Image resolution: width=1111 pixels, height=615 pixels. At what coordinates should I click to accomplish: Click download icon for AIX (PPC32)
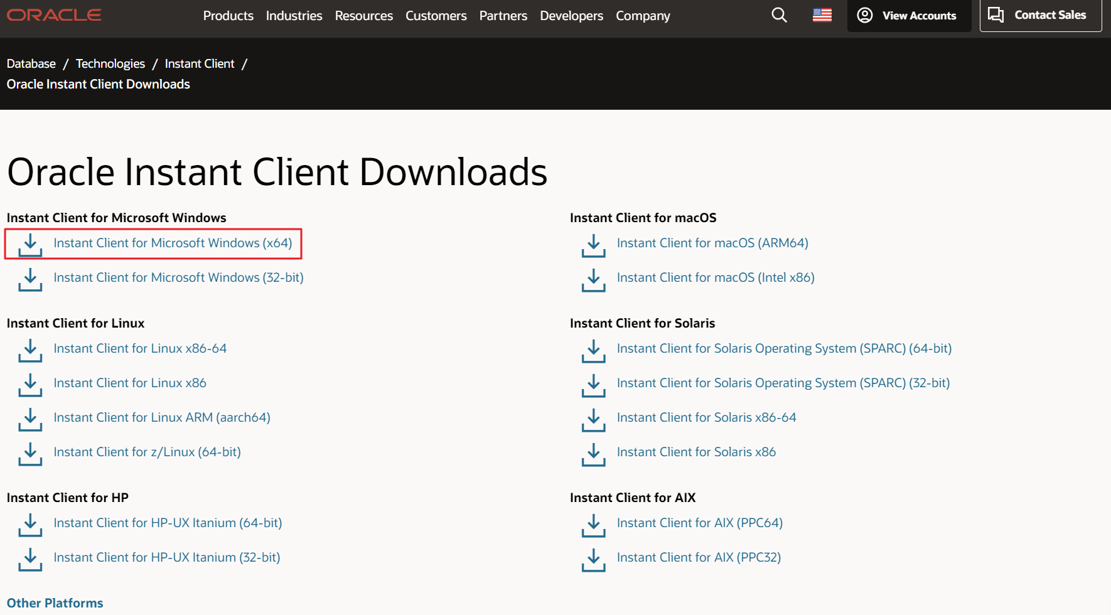594,560
